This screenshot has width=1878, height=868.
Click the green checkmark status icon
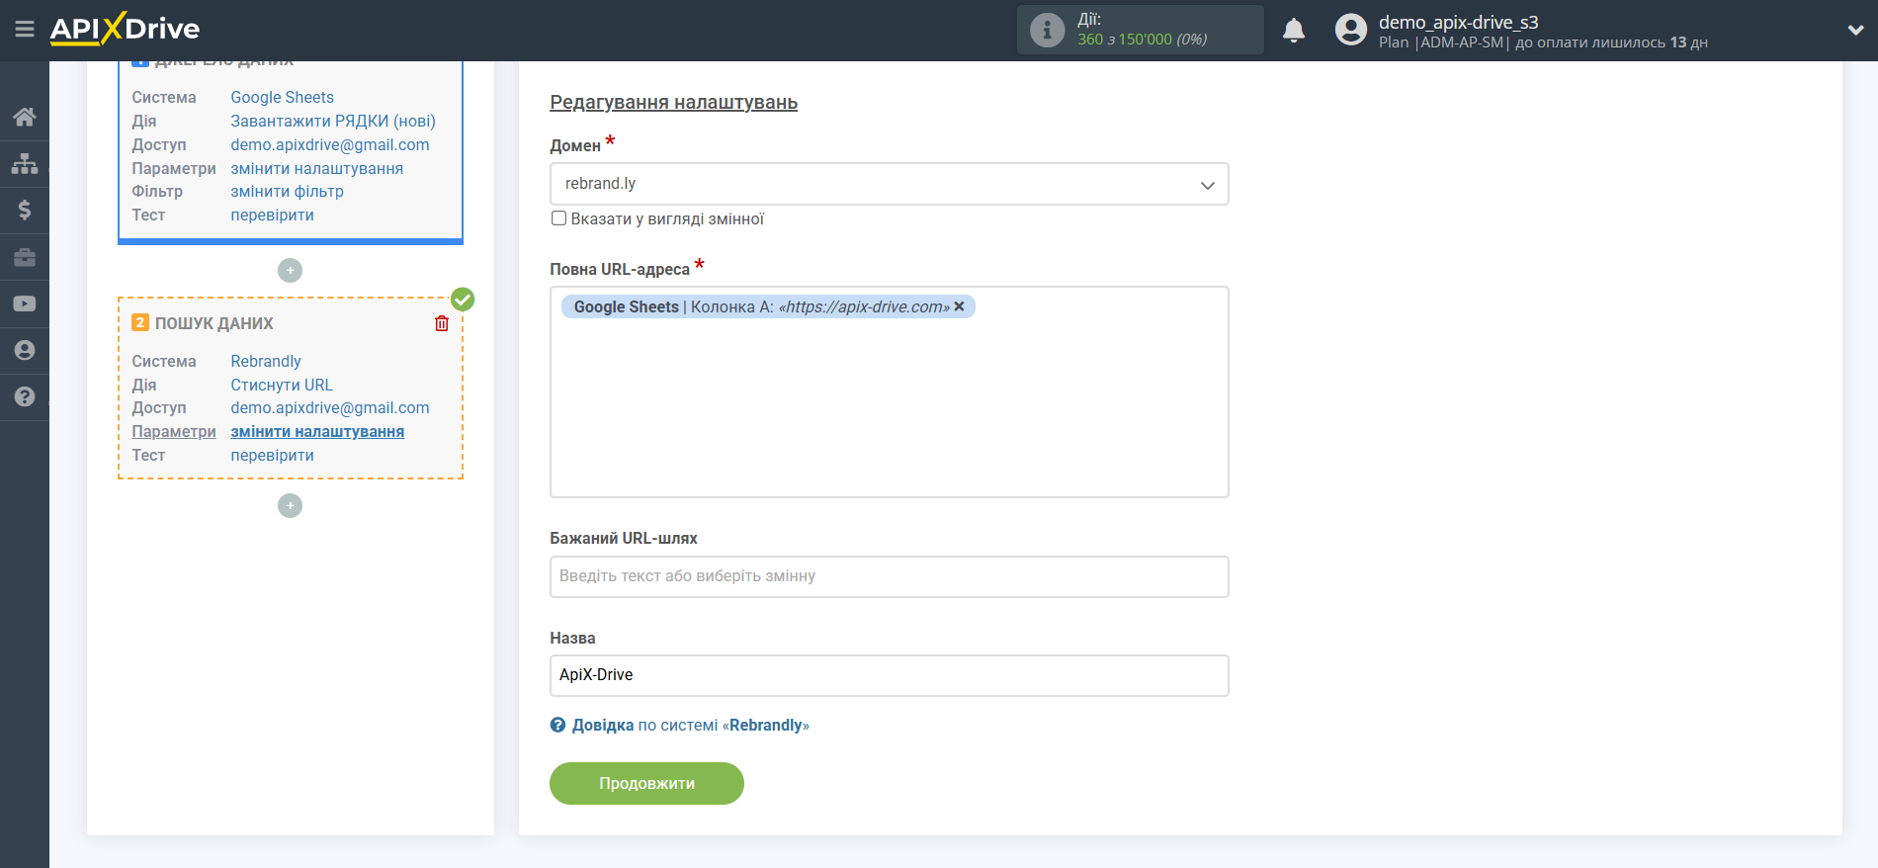point(463,299)
